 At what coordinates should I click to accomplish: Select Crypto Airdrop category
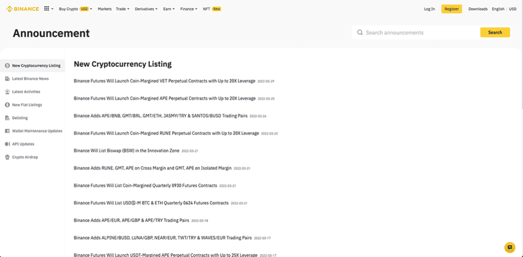point(32,157)
